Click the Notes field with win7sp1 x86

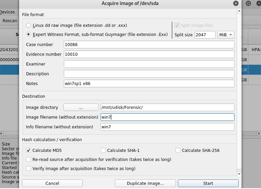pyautogui.click(x=149, y=84)
